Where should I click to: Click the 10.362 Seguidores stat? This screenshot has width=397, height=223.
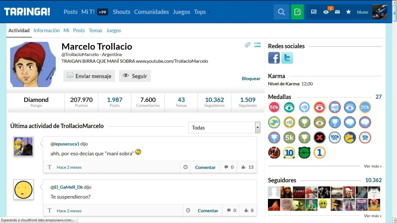[x=214, y=102]
